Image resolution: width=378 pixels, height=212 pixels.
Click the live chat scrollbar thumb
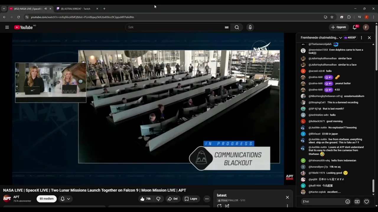click(x=373, y=185)
